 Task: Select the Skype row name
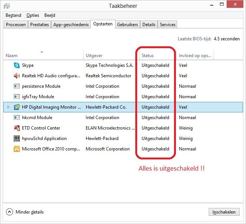[28, 65]
